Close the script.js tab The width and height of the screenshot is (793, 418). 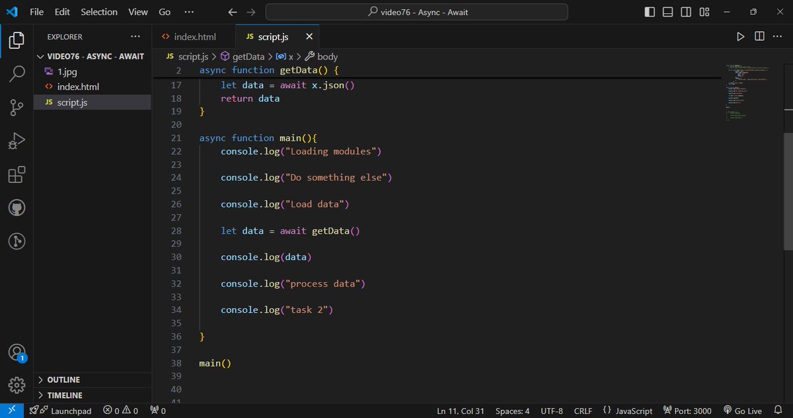(x=309, y=37)
